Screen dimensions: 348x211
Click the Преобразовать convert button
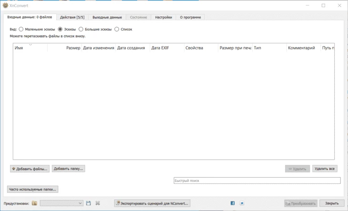301,203
